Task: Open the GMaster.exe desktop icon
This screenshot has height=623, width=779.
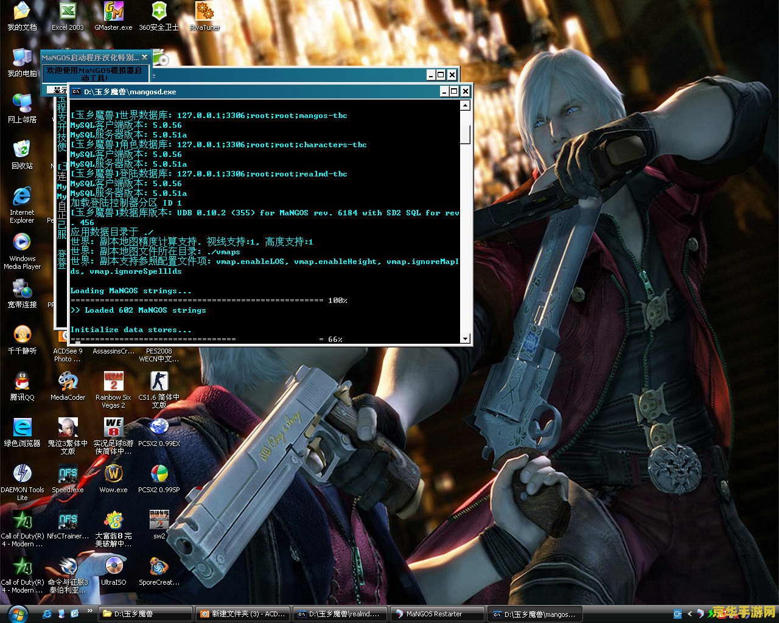Action: point(113,16)
